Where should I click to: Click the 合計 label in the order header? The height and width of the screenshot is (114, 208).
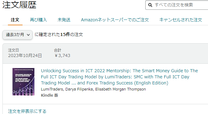click(x=58, y=50)
